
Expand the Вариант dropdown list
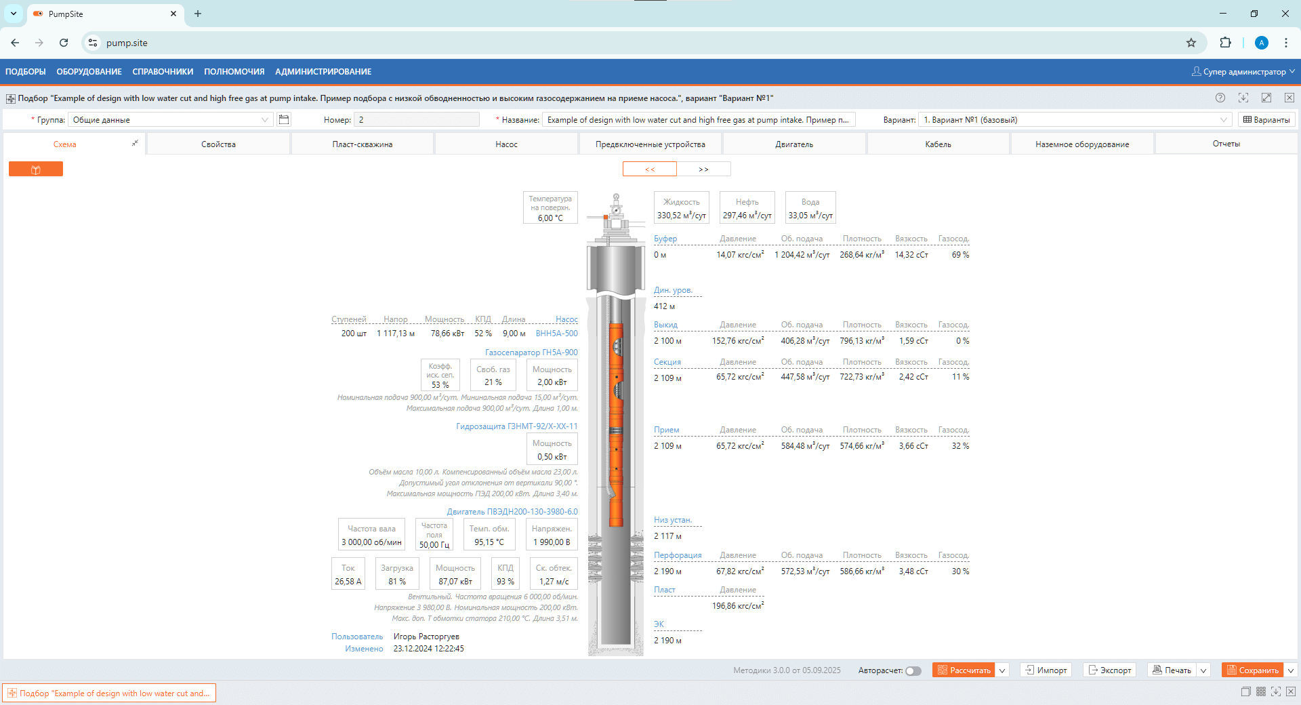(x=1223, y=120)
